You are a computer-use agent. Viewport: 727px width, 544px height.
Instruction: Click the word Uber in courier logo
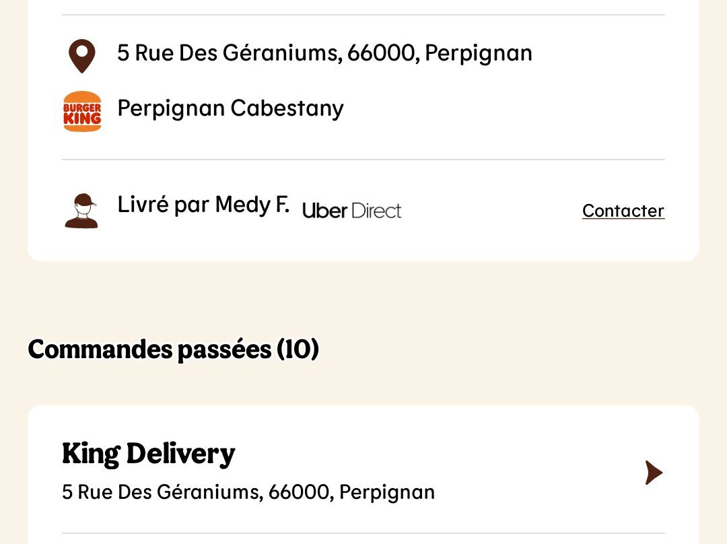(x=324, y=211)
